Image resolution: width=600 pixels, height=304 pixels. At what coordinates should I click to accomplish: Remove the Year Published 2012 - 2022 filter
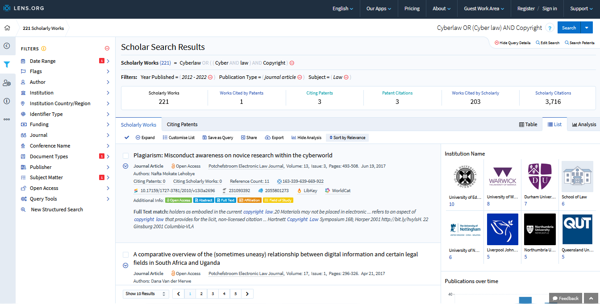pyautogui.click(x=210, y=77)
